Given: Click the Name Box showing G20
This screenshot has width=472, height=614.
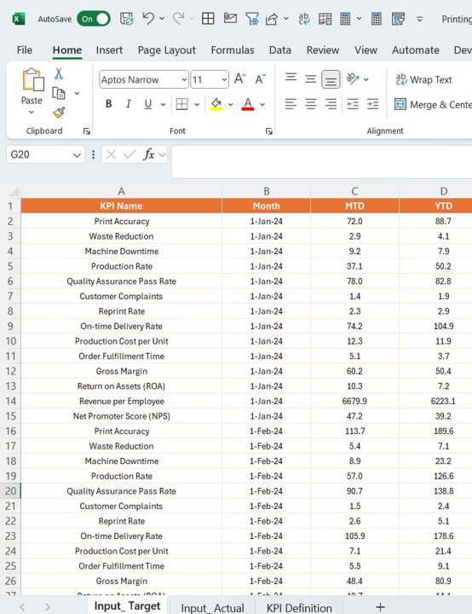Looking at the screenshot, I should pyautogui.click(x=45, y=154).
